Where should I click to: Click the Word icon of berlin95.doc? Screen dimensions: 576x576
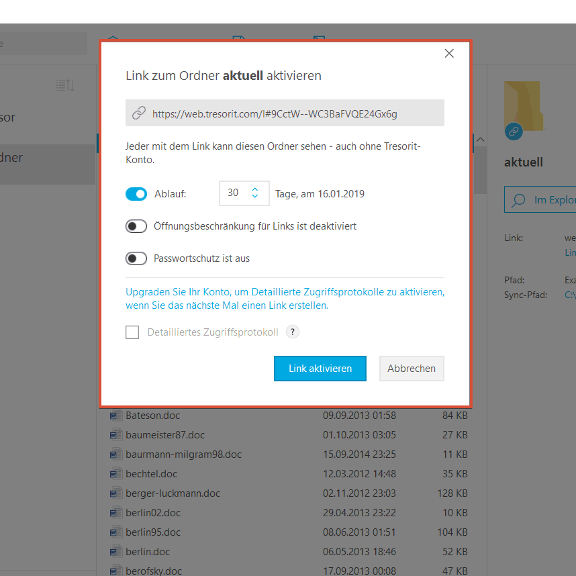point(115,532)
